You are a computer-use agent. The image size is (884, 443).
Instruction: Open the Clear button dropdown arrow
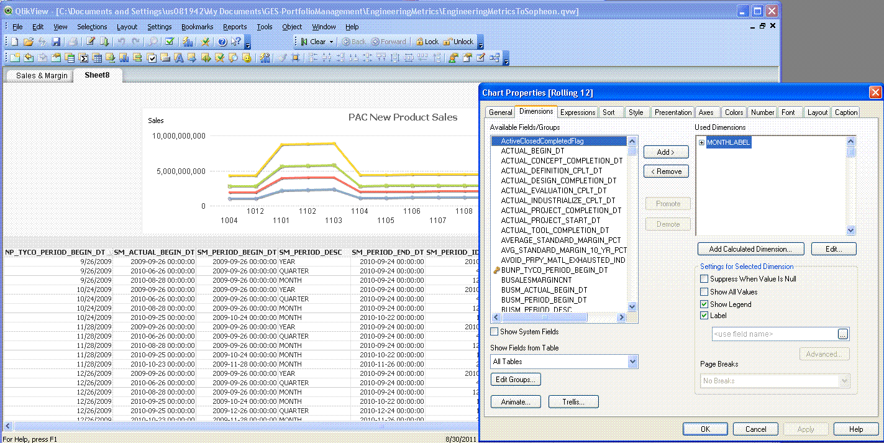click(x=332, y=42)
